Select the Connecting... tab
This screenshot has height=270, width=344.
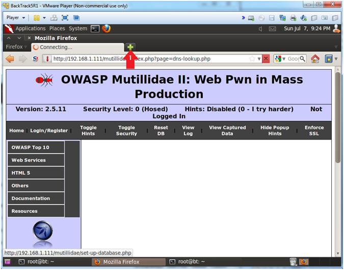77,47
